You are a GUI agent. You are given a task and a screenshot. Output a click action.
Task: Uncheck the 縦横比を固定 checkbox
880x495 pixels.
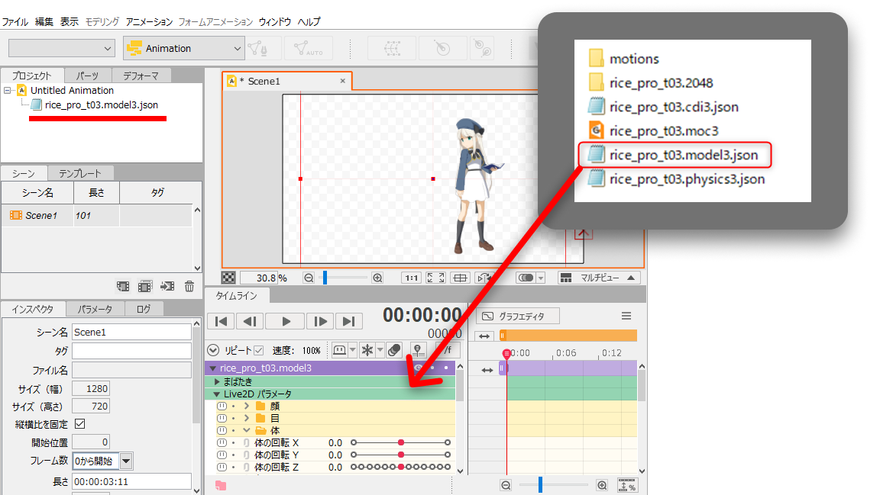tap(79, 424)
